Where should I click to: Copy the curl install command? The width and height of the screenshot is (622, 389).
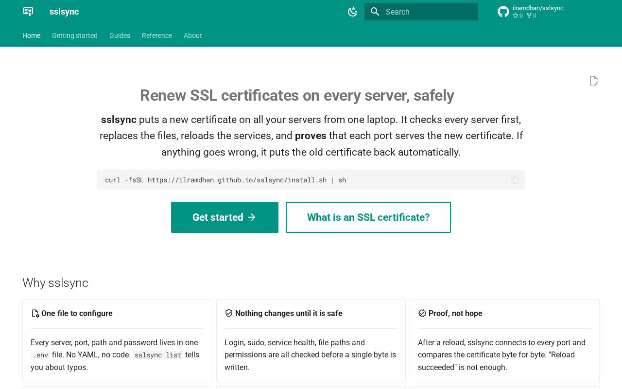(x=515, y=180)
